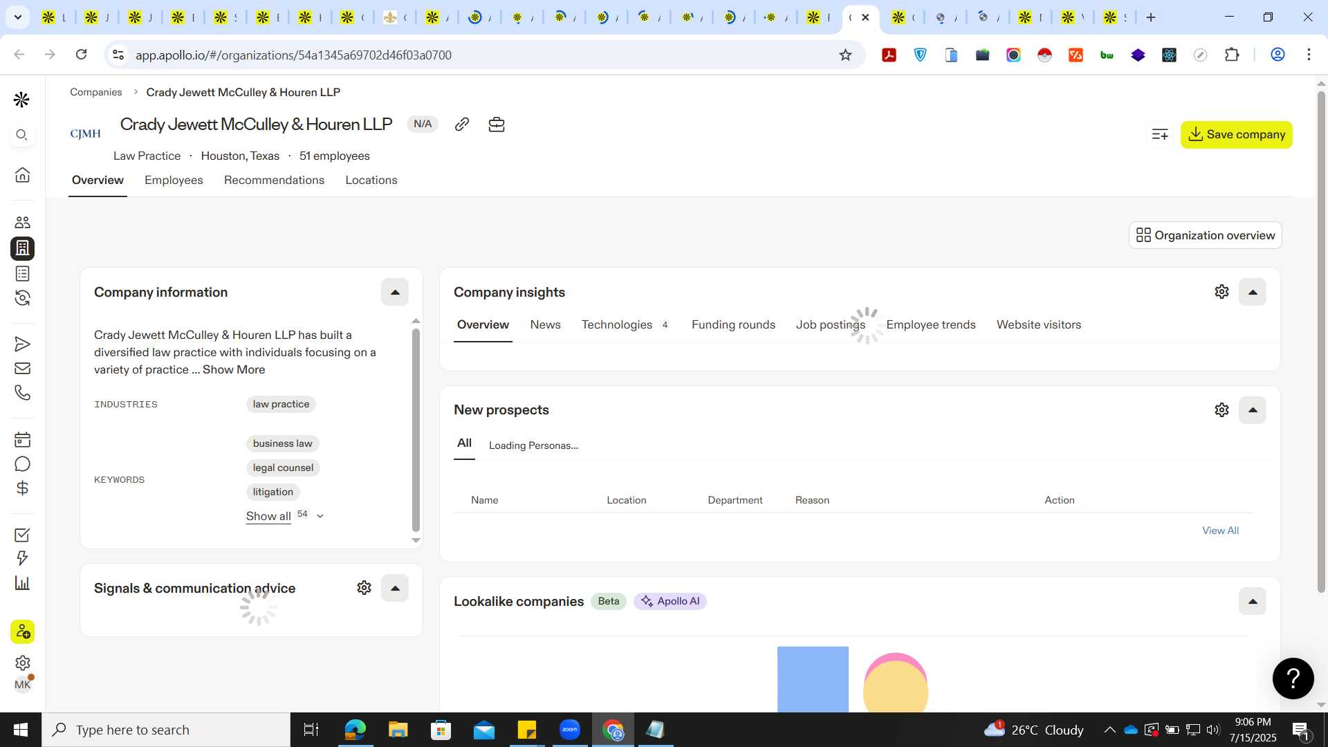This screenshot has height=747, width=1328.
Task: Click the main page vertical scrollbar
Action: click(x=1320, y=342)
